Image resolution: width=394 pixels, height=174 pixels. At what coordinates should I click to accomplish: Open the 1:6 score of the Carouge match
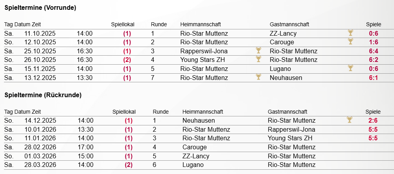click(x=373, y=42)
